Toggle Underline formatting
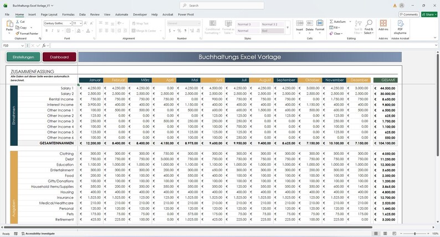The height and width of the screenshot is (237, 440). click(x=58, y=30)
